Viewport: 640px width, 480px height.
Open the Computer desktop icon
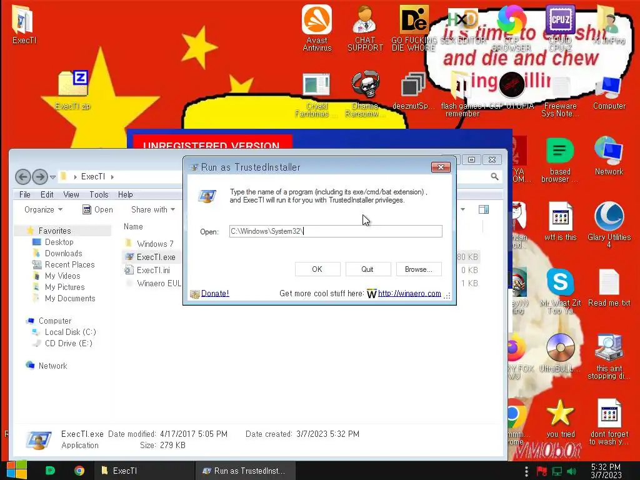pyautogui.click(x=609, y=92)
